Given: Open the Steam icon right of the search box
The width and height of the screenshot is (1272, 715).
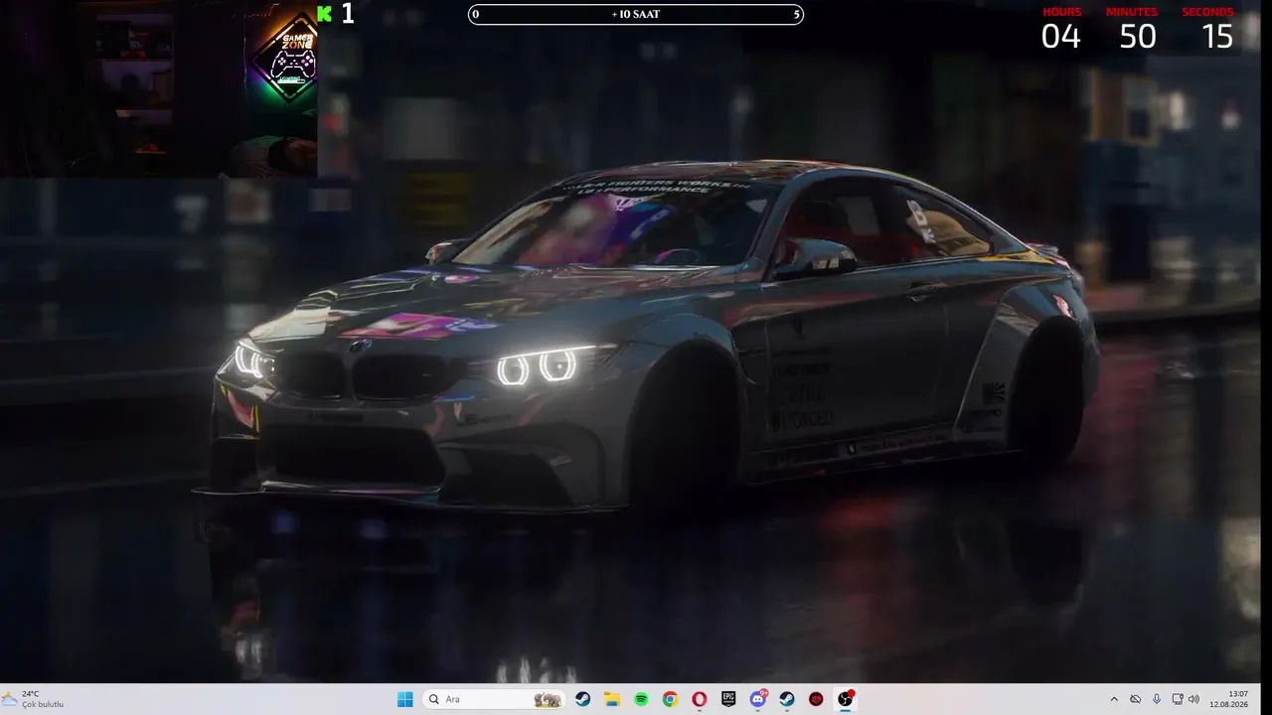Looking at the screenshot, I should pyautogui.click(x=583, y=699).
